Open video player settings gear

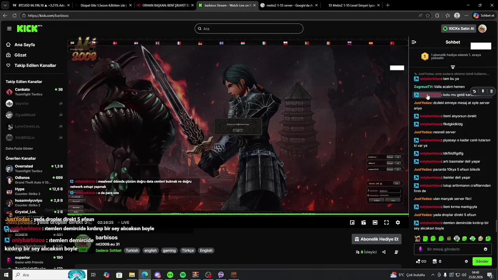coord(398,222)
